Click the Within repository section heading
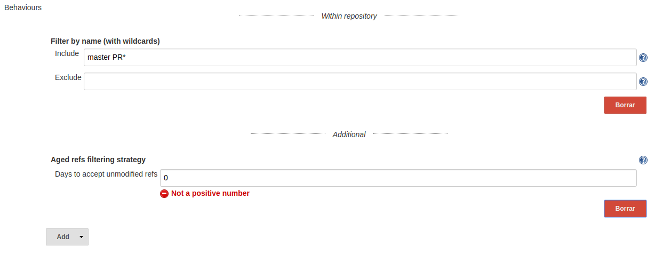This screenshot has width=663, height=254. click(349, 16)
